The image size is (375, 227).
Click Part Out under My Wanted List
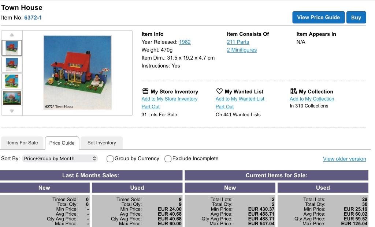[x=224, y=107]
